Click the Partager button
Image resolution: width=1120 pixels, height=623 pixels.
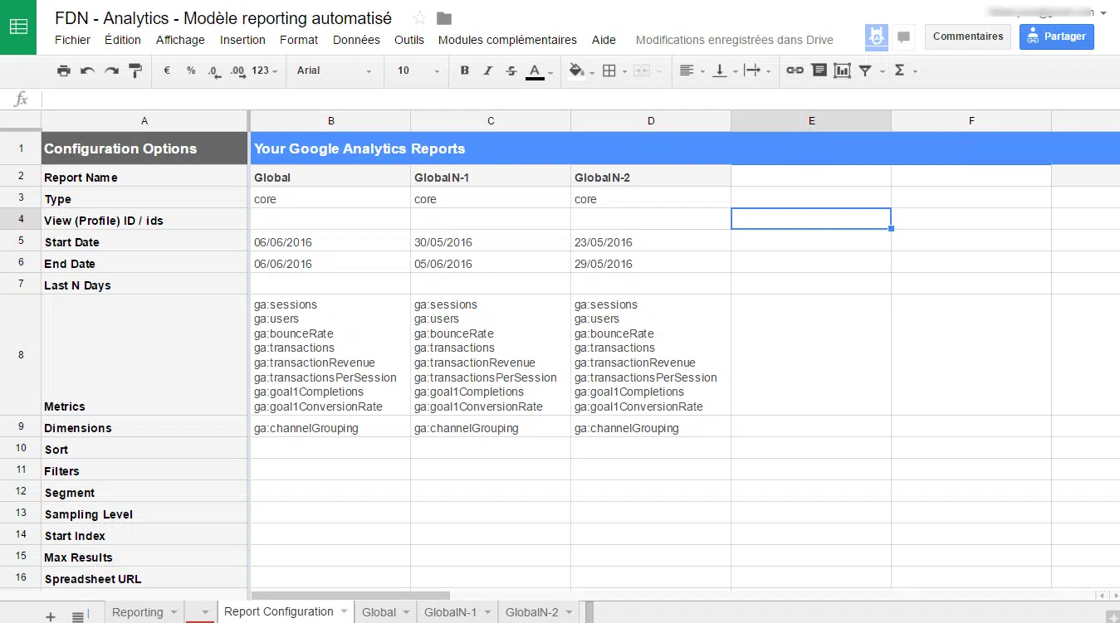[1056, 37]
